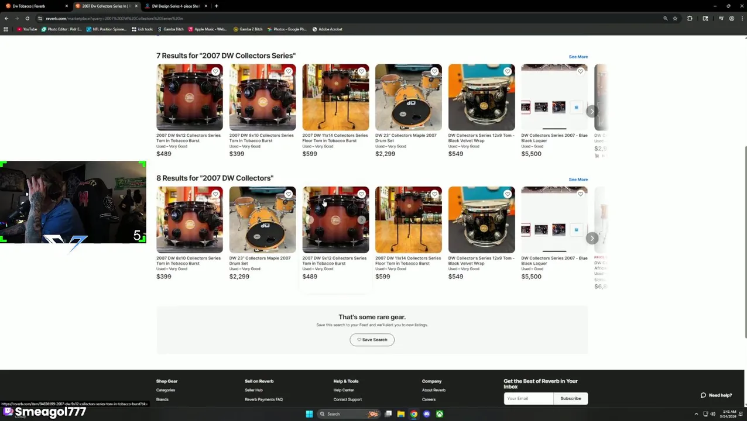This screenshot has width=747, height=421.
Task: Open the Contact Support footer link
Action: tap(348, 399)
